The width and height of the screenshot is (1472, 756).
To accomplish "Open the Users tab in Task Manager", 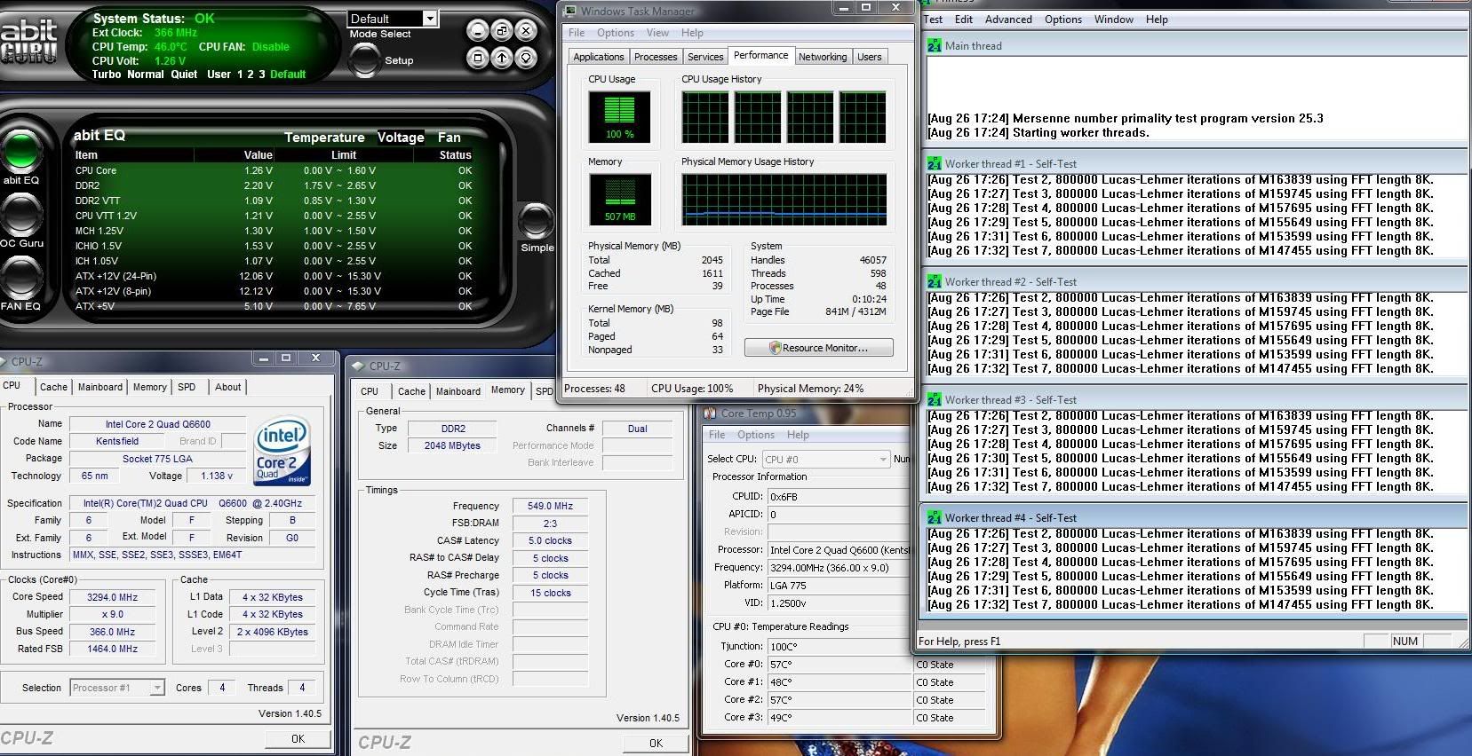I will [870, 57].
